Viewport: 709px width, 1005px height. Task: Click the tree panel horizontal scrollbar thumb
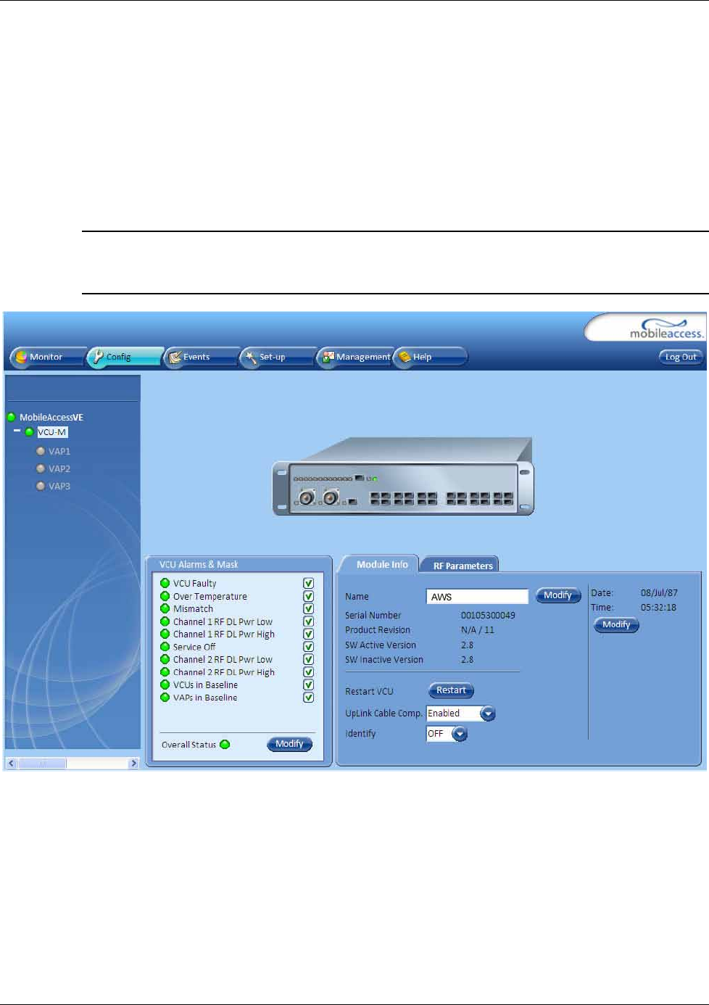pos(42,764)
